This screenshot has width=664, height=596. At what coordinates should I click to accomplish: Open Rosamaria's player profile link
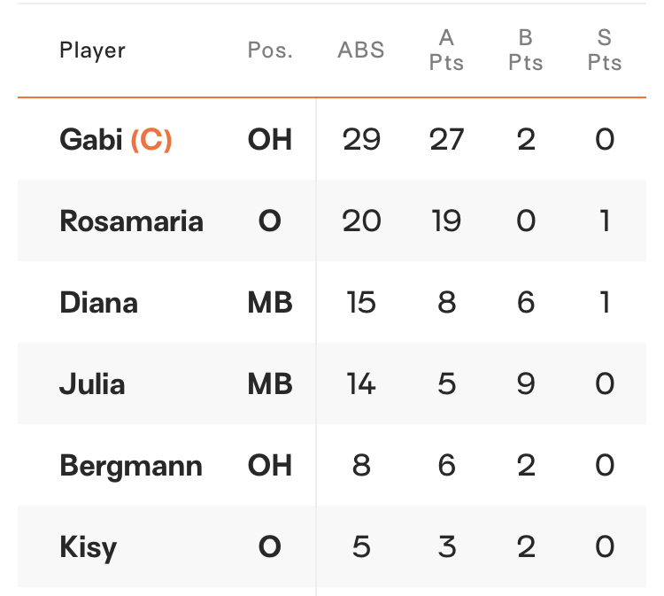pos(132,221)
